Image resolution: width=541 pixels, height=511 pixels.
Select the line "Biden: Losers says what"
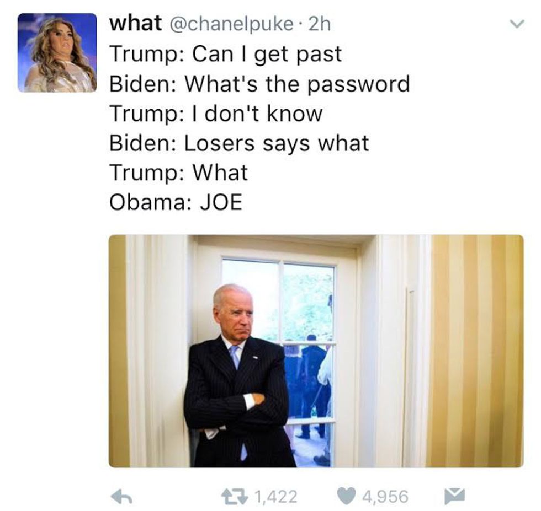239,143
